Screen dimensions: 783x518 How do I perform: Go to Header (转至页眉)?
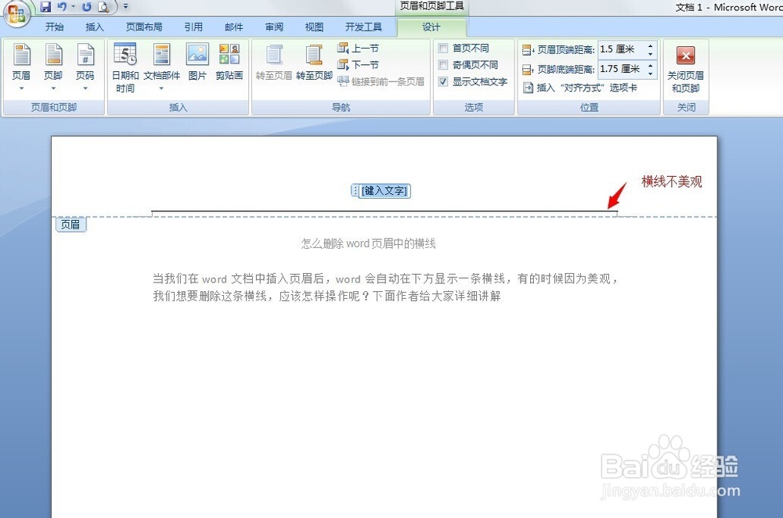point(273,67)
